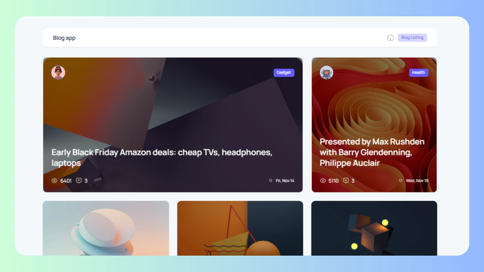Select the Health category badge
The width and height of the screenshot is (484, 272).
tap(418, 73)
